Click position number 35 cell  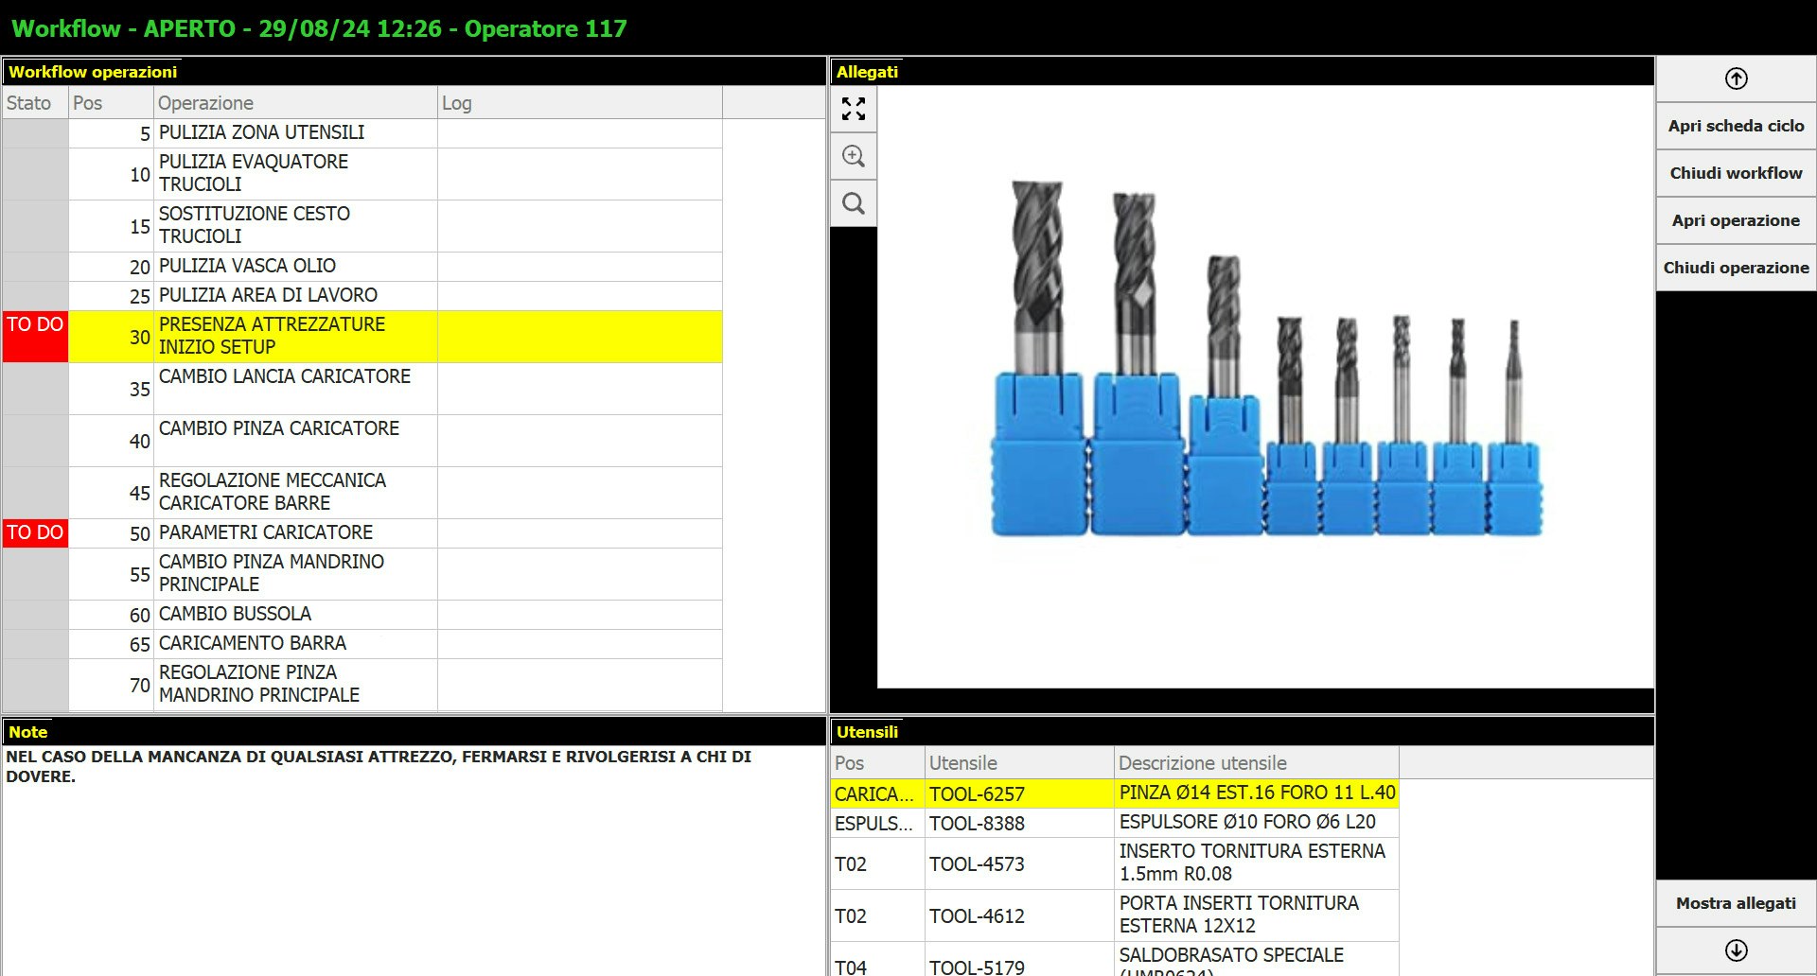111,389
